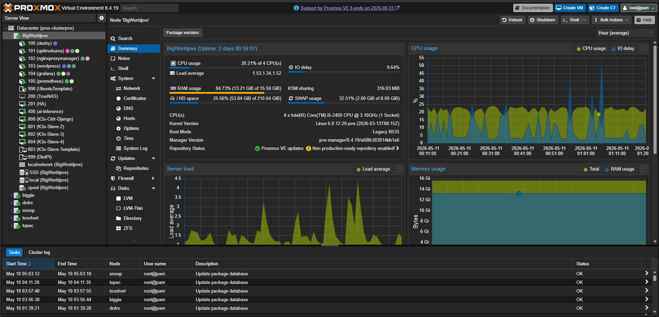Viewport: 659px width, 317px height.
Task: Click CPU usage chart undo-zoom button
Action: pos(643,49)
